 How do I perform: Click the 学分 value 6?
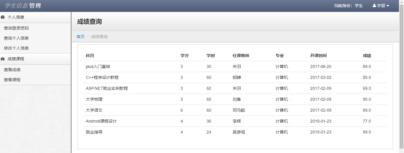[182, 110]
